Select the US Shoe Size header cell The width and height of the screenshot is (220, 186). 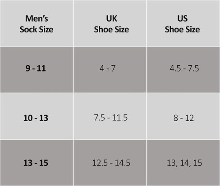tap(183, 23)
